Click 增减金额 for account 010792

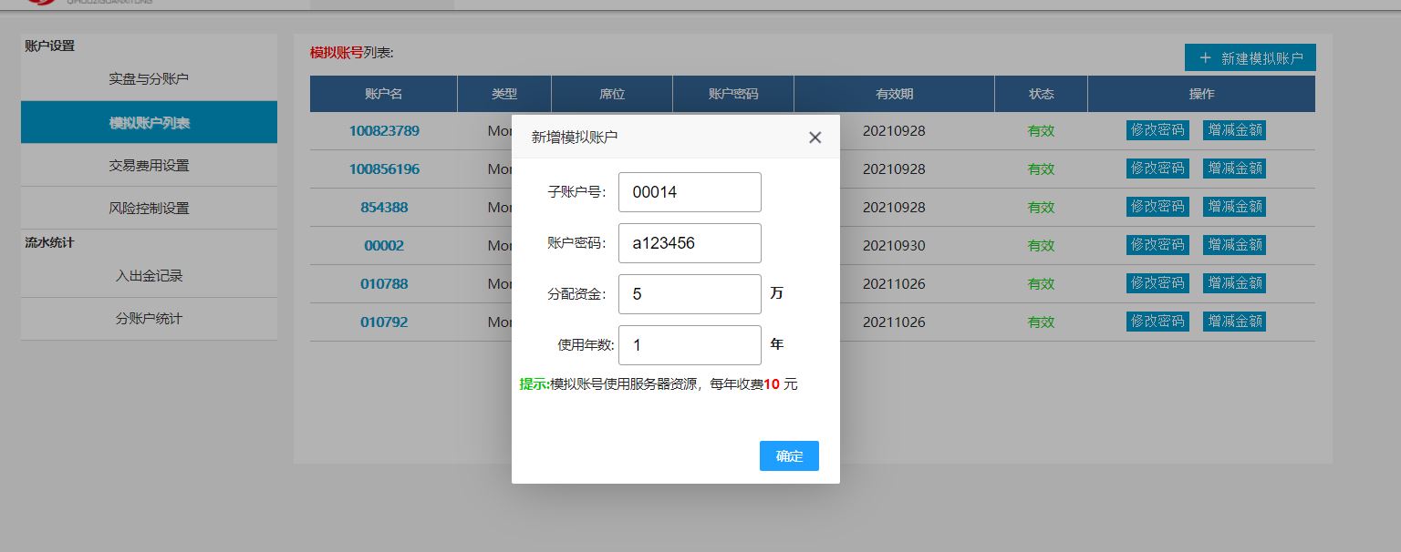(x=1234, y=322)
